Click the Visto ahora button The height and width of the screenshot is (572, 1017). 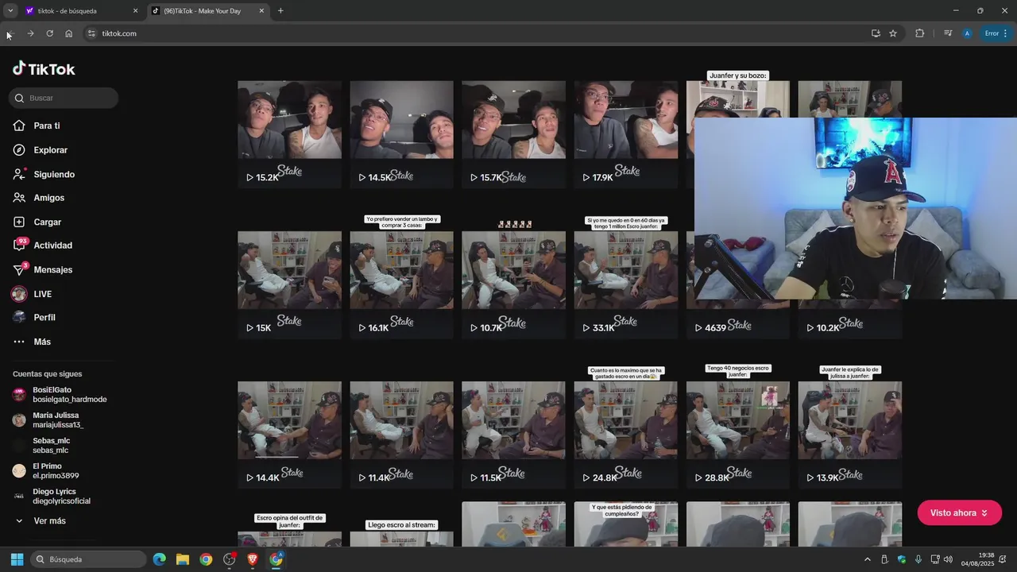pyautogui.click(x=959, y=513)
